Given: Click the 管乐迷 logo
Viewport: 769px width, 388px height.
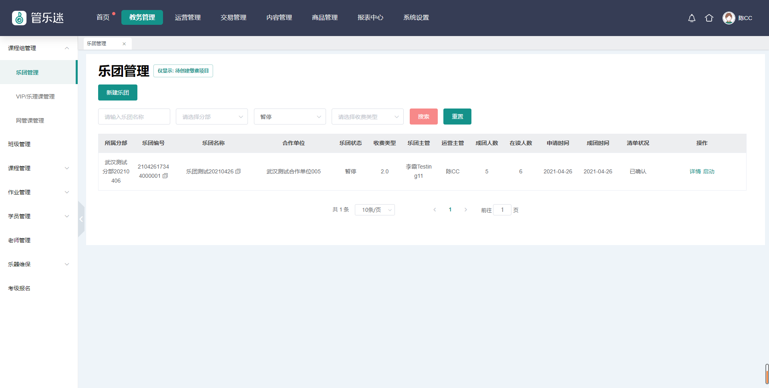Looking at the screenshot, I should click(38, 18).
